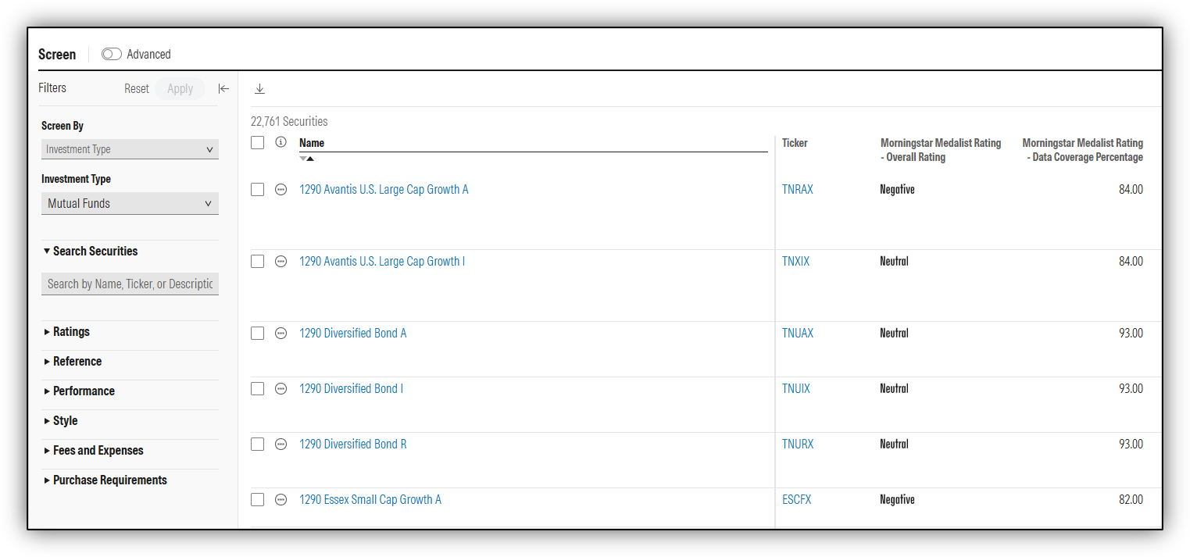Screen dimensions: 1190x557
Task: Click the Apply filters button
Action: click(x=180, y=88)
